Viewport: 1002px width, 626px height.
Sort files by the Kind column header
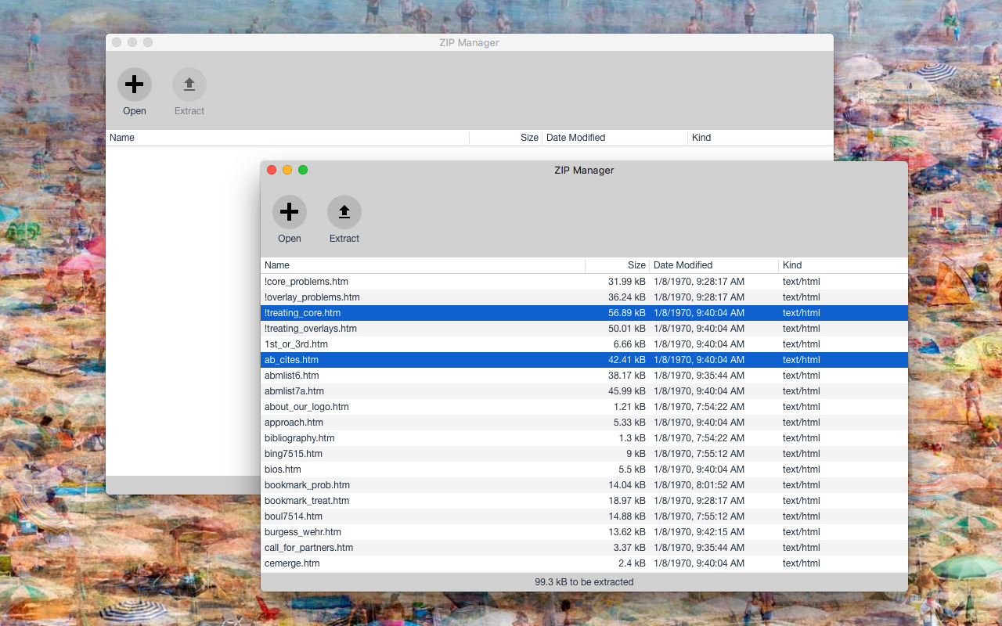pos(791,265)
